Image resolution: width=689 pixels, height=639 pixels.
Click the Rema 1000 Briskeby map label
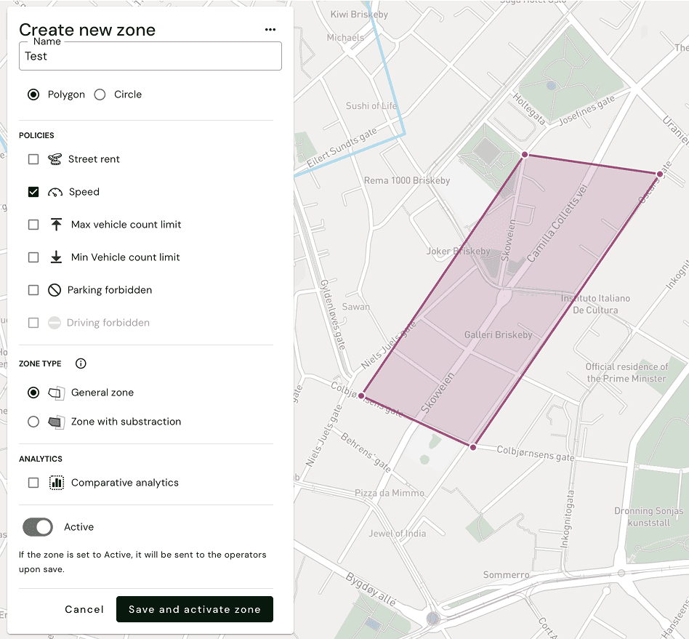coord(407,180)
